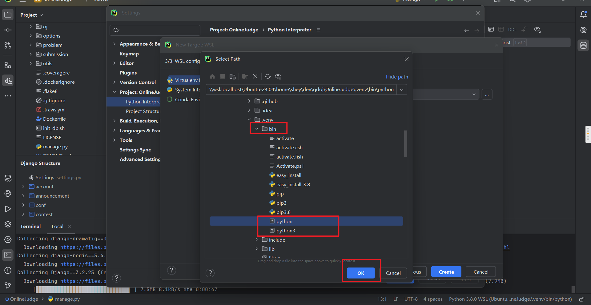The width and height of the screenshot is (591, 305).
Task: Refresh the file tree in Select Path
Action: pyautogui.click(x=268, y=76)
